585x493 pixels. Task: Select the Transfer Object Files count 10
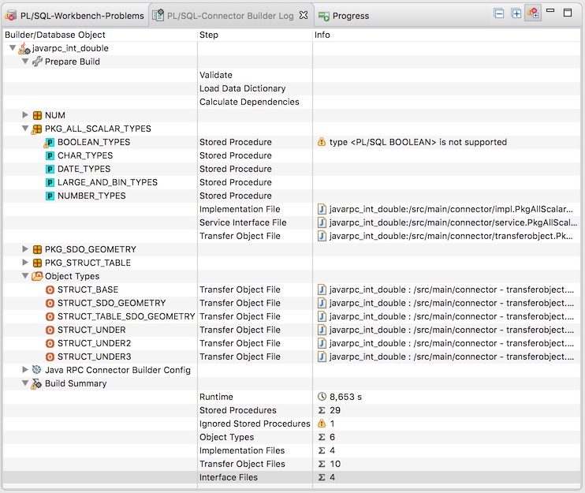click(x=335, y=464)
